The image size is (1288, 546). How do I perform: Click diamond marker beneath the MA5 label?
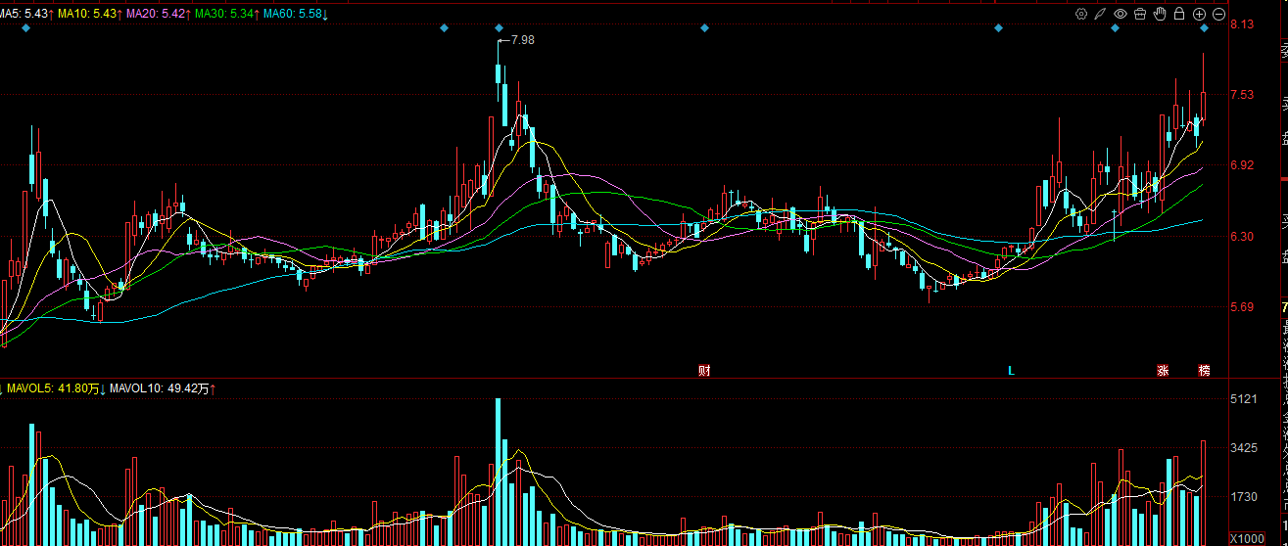tap(26, 28)
